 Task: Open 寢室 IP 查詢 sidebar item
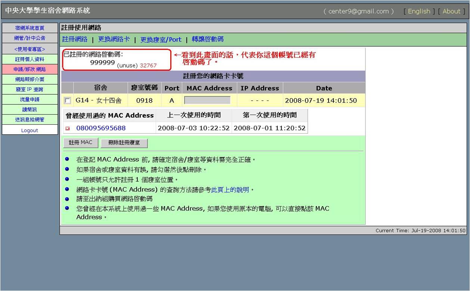pos(30,90)
